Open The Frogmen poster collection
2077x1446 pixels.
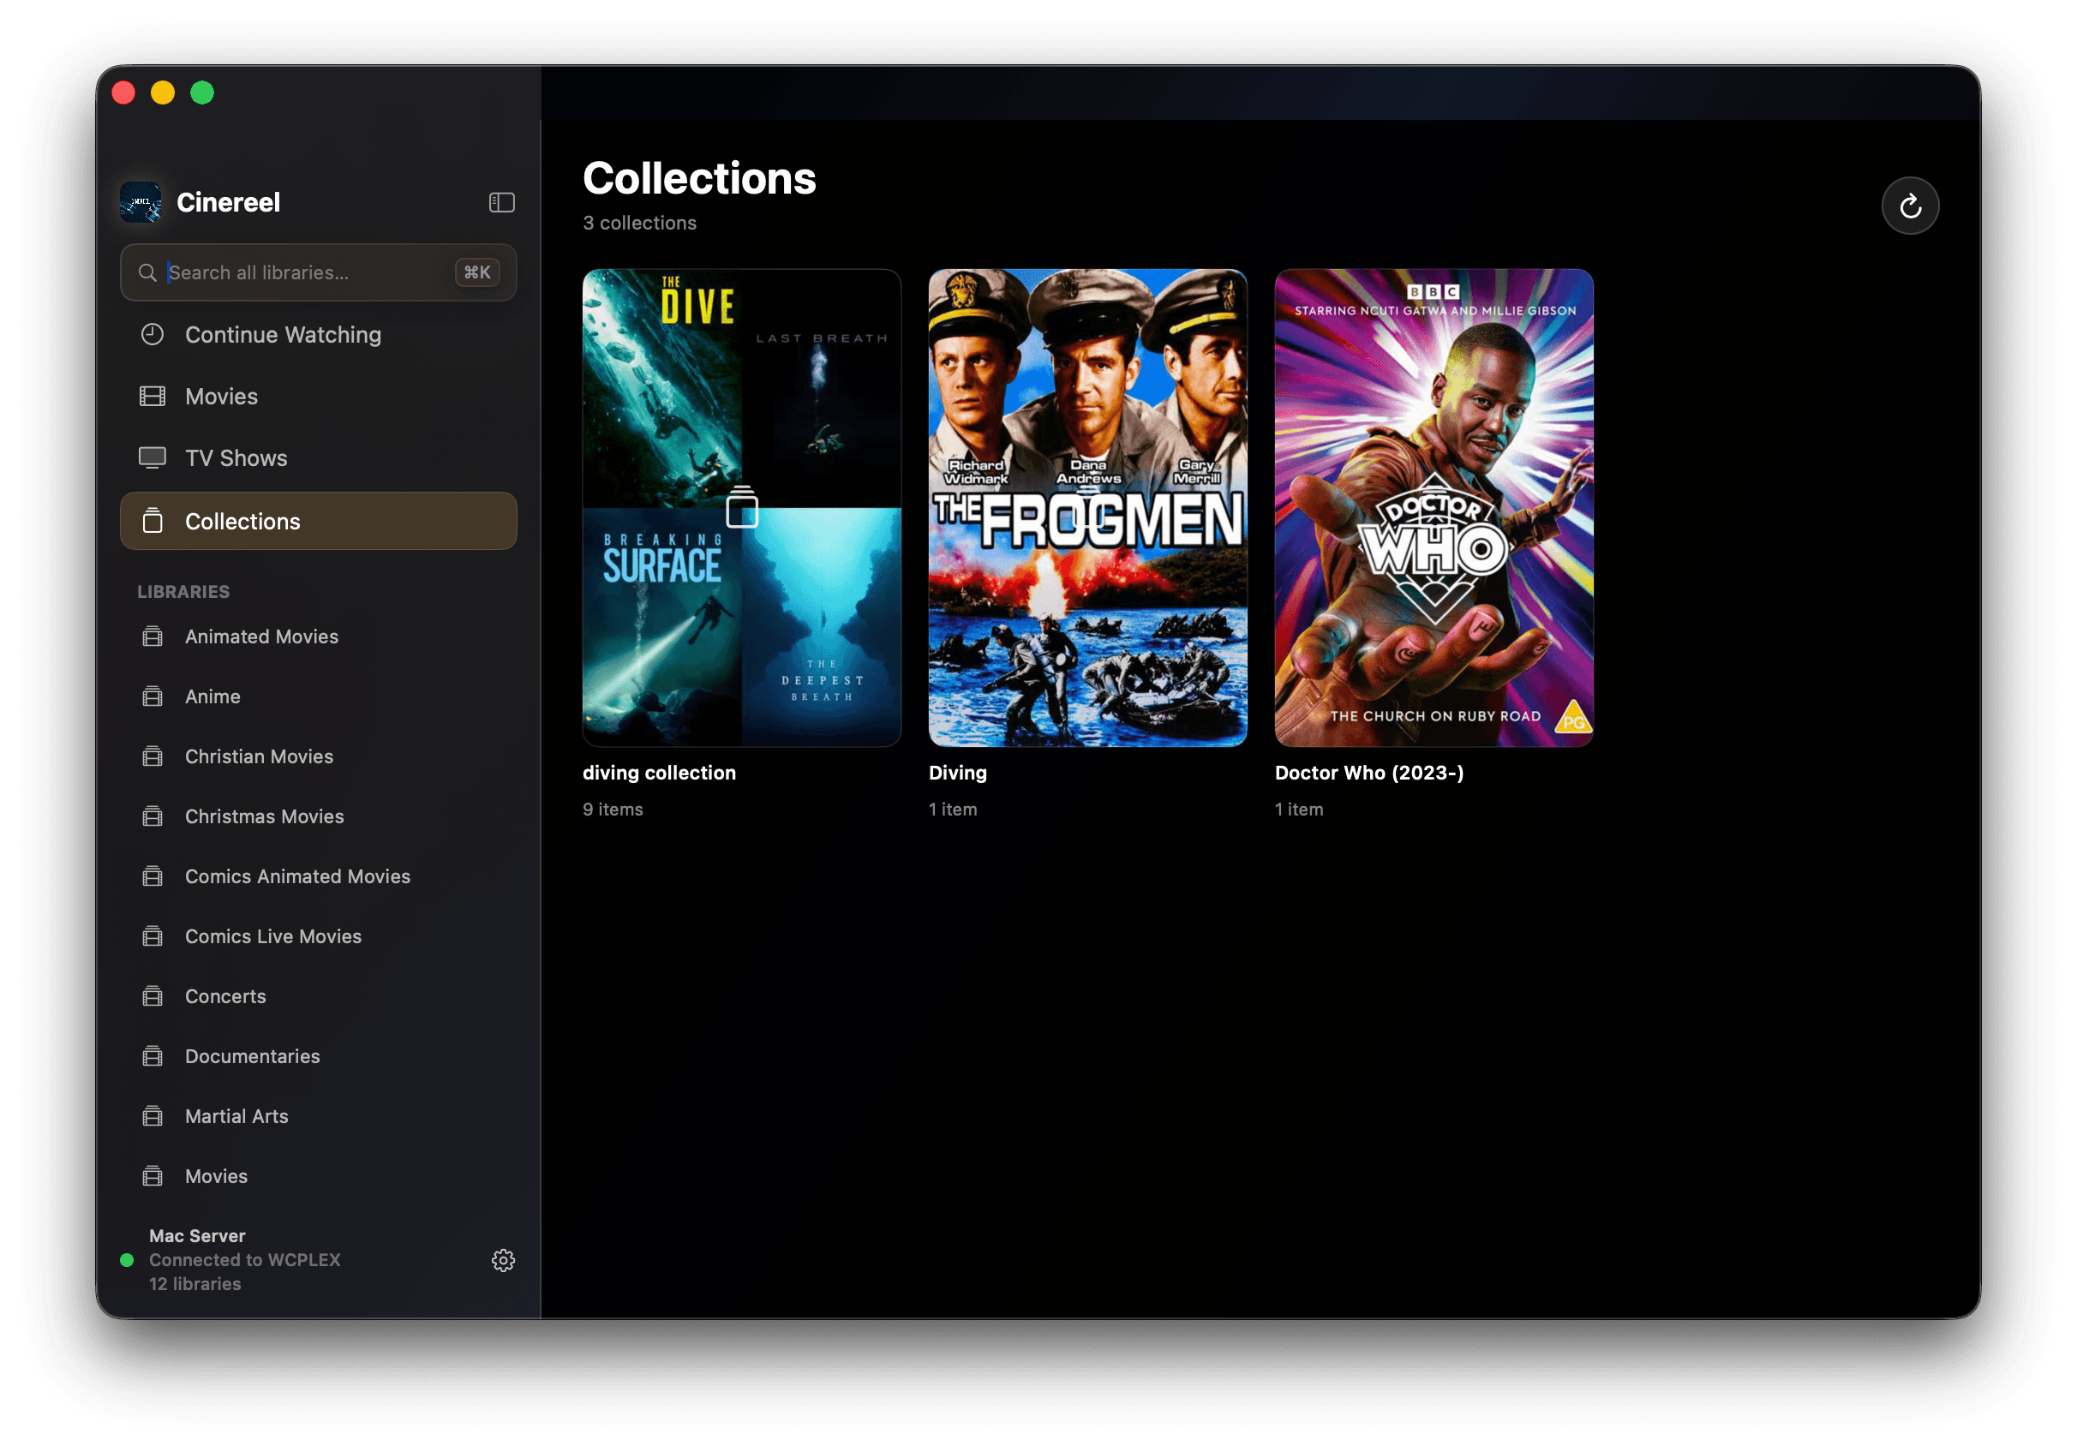coord(1087,507)
